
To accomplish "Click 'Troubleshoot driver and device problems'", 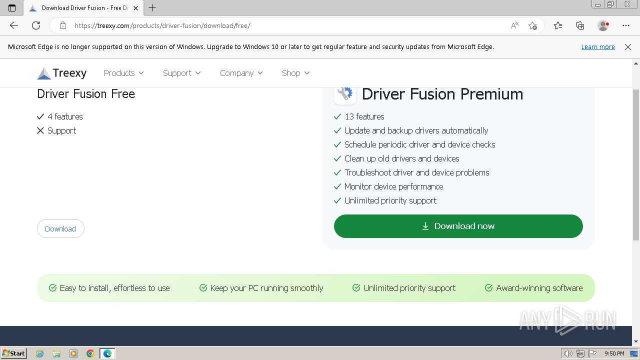I will click(416, 172).
